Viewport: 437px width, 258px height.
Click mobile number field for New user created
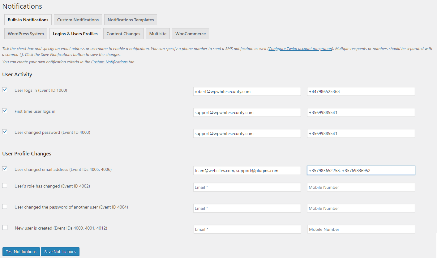tap(361, 229)
